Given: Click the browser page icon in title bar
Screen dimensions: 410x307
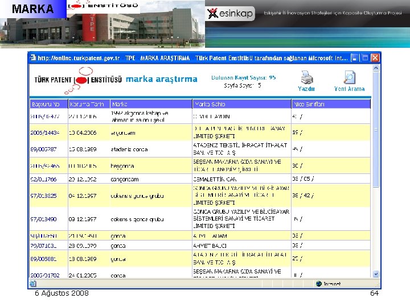Looking at the screenshot, I should (33, 57).
